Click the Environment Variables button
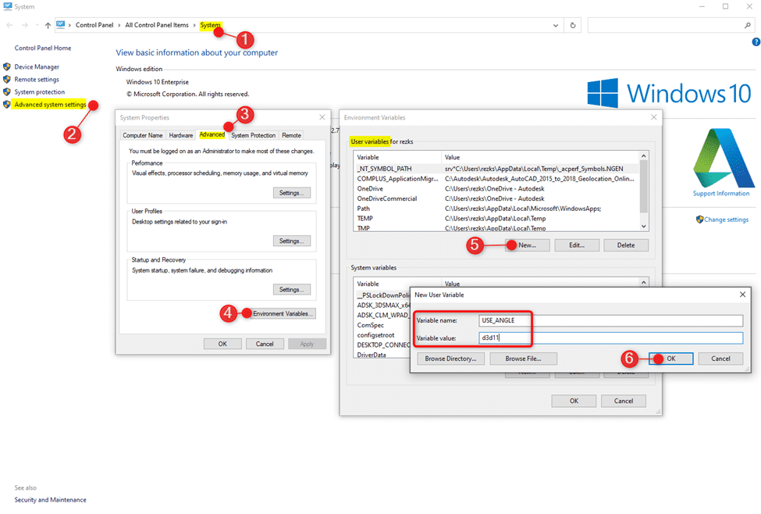 click(283, 314)
